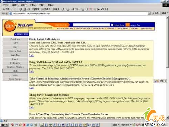The image size is (169, 127).
Task: Open the Skillbuilding nav link
Action: coord(99,29)
